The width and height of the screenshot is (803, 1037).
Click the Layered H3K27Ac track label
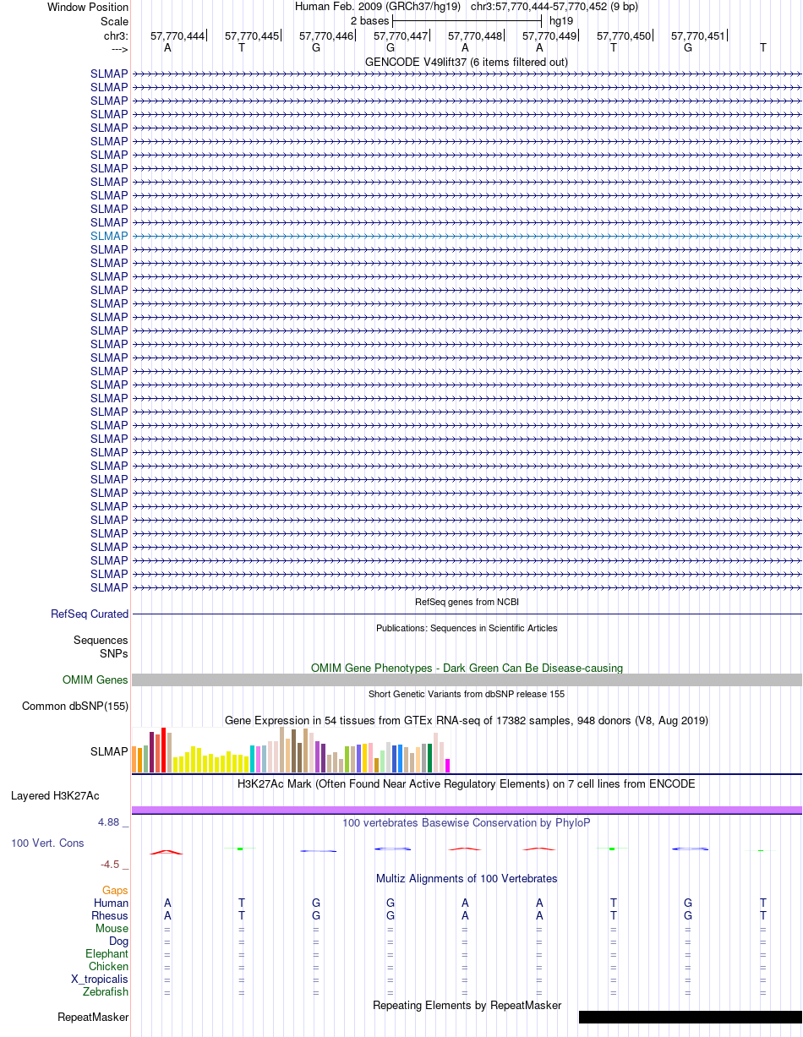(55, 795)
